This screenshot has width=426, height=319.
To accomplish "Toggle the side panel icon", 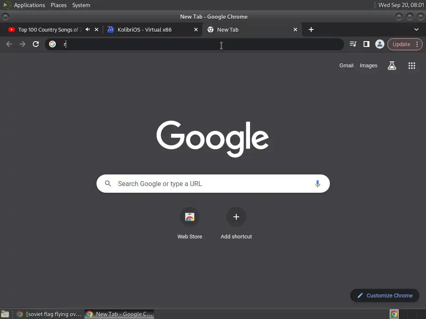I will click(x=366, y=44).
